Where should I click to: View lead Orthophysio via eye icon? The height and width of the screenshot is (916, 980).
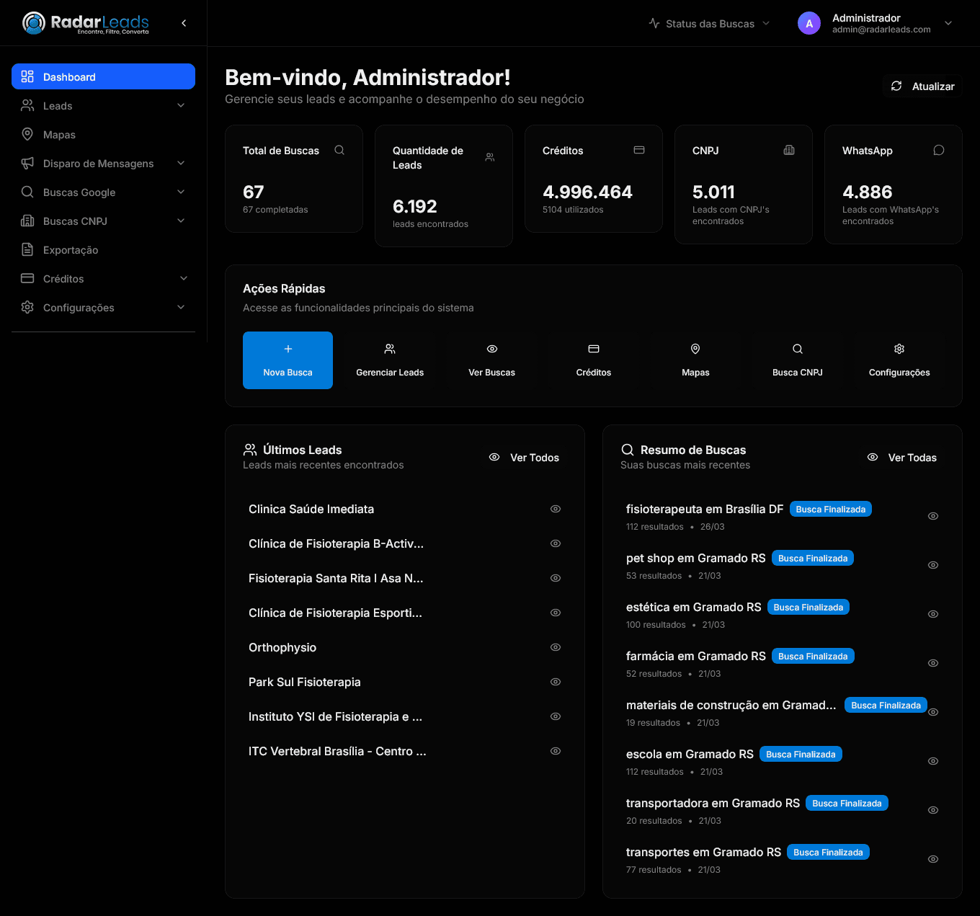coord(556,647)
